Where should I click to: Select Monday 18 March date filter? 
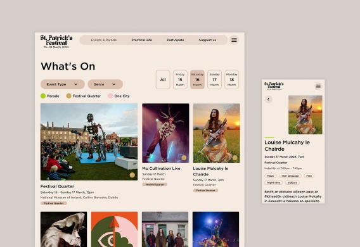click(232, 80)
